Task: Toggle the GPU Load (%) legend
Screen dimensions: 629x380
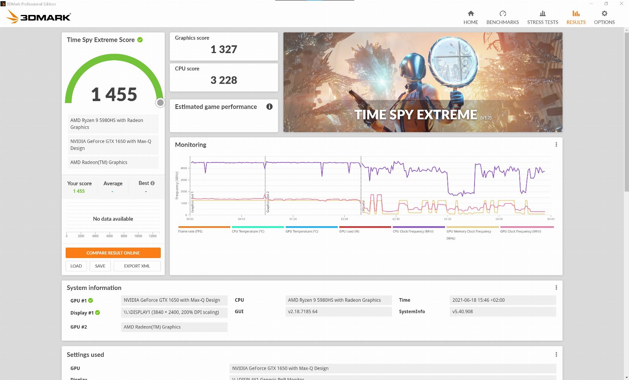Action: (365, 229)
